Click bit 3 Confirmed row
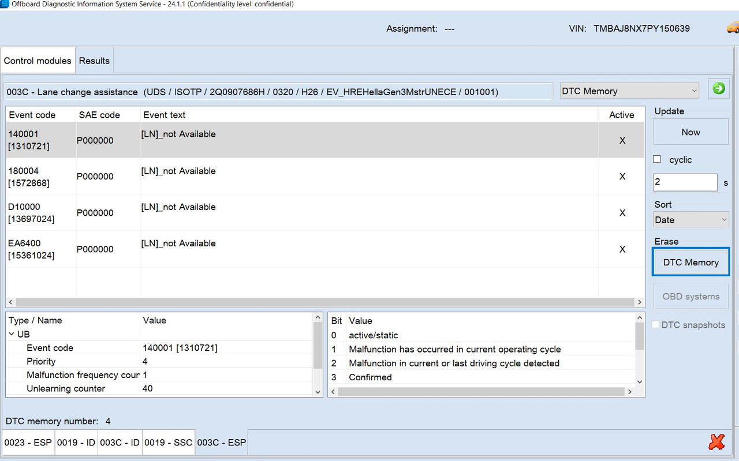739x461 pixels. (482, 377)
